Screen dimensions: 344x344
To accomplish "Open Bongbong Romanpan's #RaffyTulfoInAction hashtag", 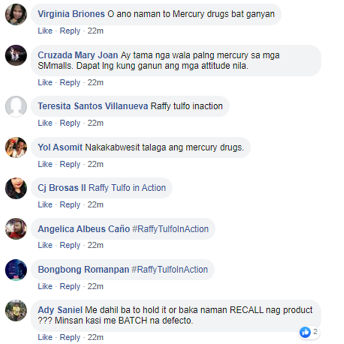I will pyautogui.click(x=170, y=269).
